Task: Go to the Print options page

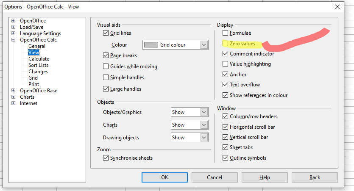Action: point(33,84)
